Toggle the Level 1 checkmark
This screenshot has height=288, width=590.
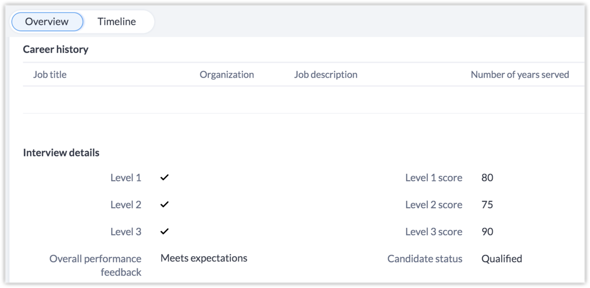coord(164,178)
